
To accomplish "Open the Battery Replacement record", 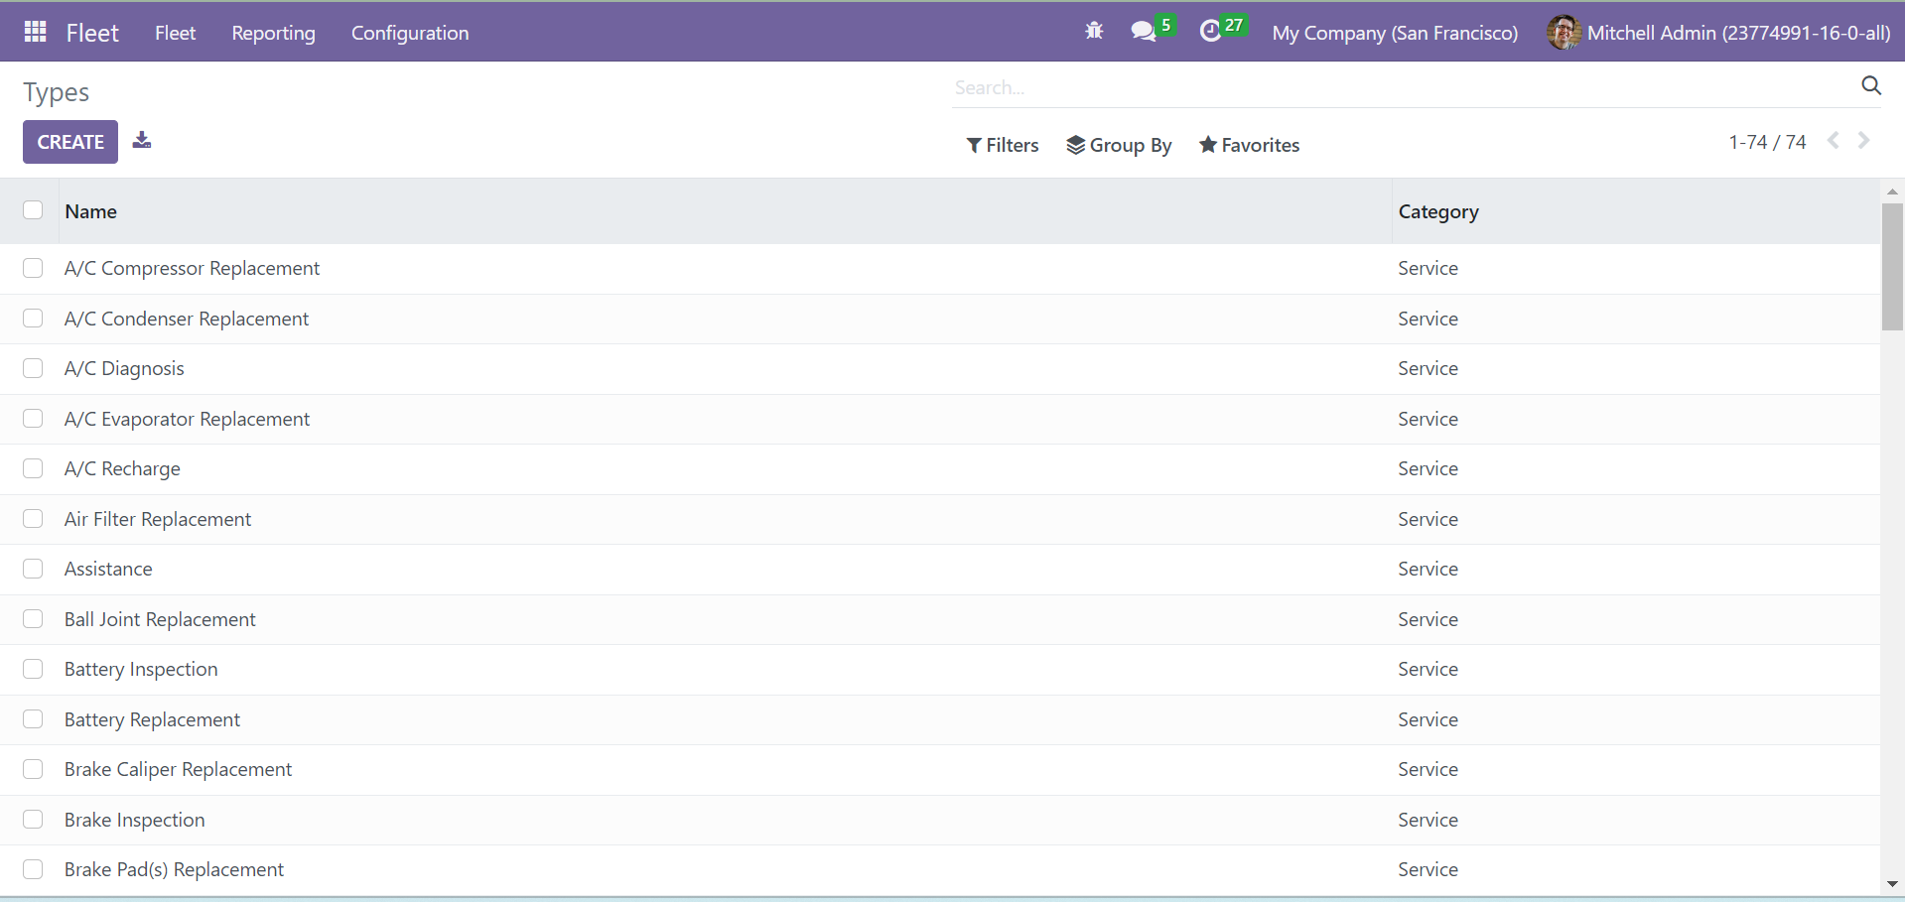I will [x=152, y=719].
